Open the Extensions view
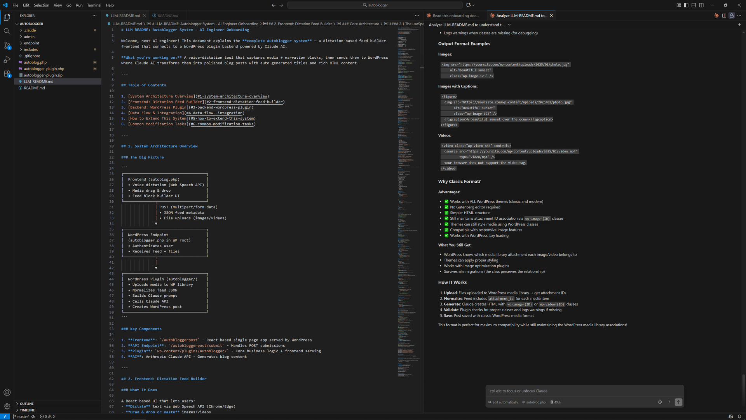The width and height of the screenshot is (746, 420). click(7, 73)
